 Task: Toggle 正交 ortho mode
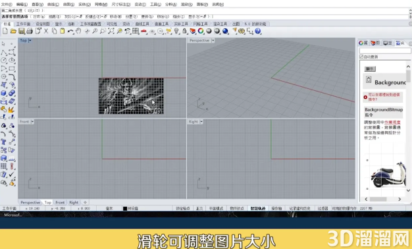[x=199, y=208]
